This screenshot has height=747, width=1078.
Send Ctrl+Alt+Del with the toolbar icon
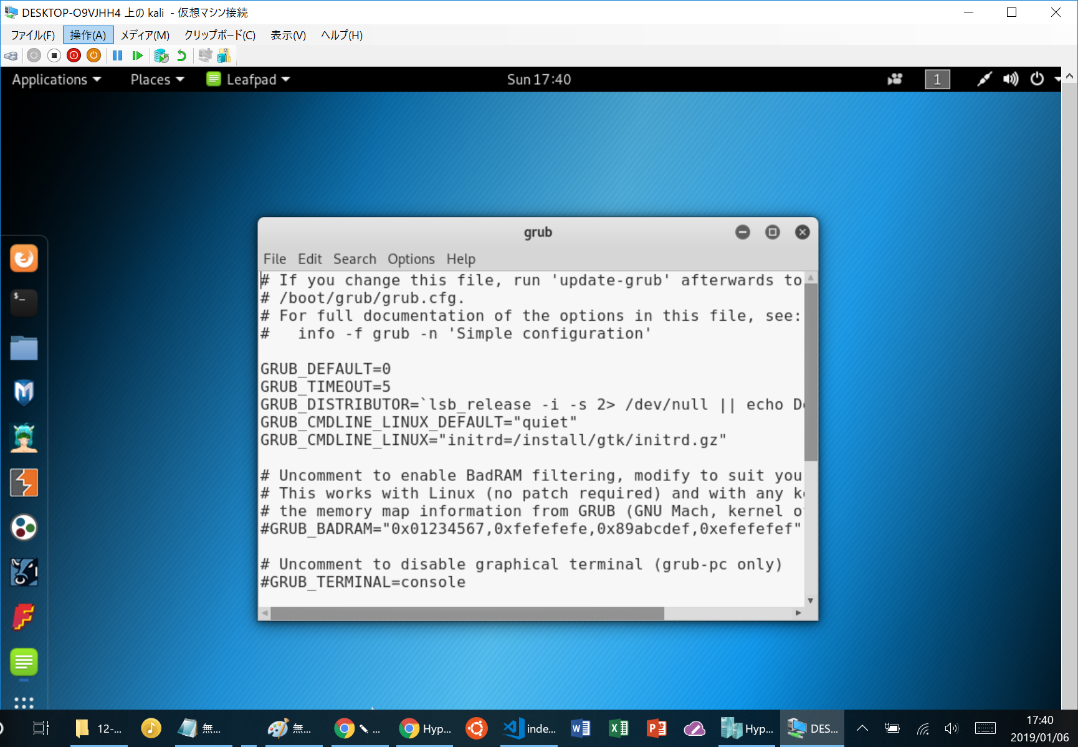[x=11, y=55]
